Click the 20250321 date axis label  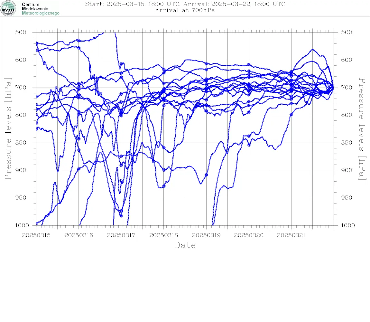point(291,235)
